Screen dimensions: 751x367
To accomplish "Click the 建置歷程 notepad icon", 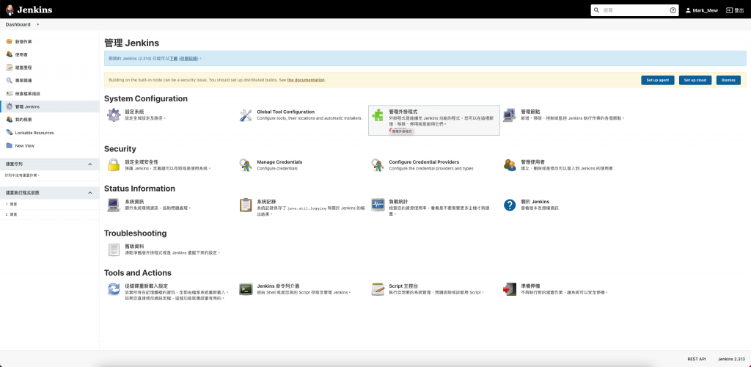I will coord(9,68).
